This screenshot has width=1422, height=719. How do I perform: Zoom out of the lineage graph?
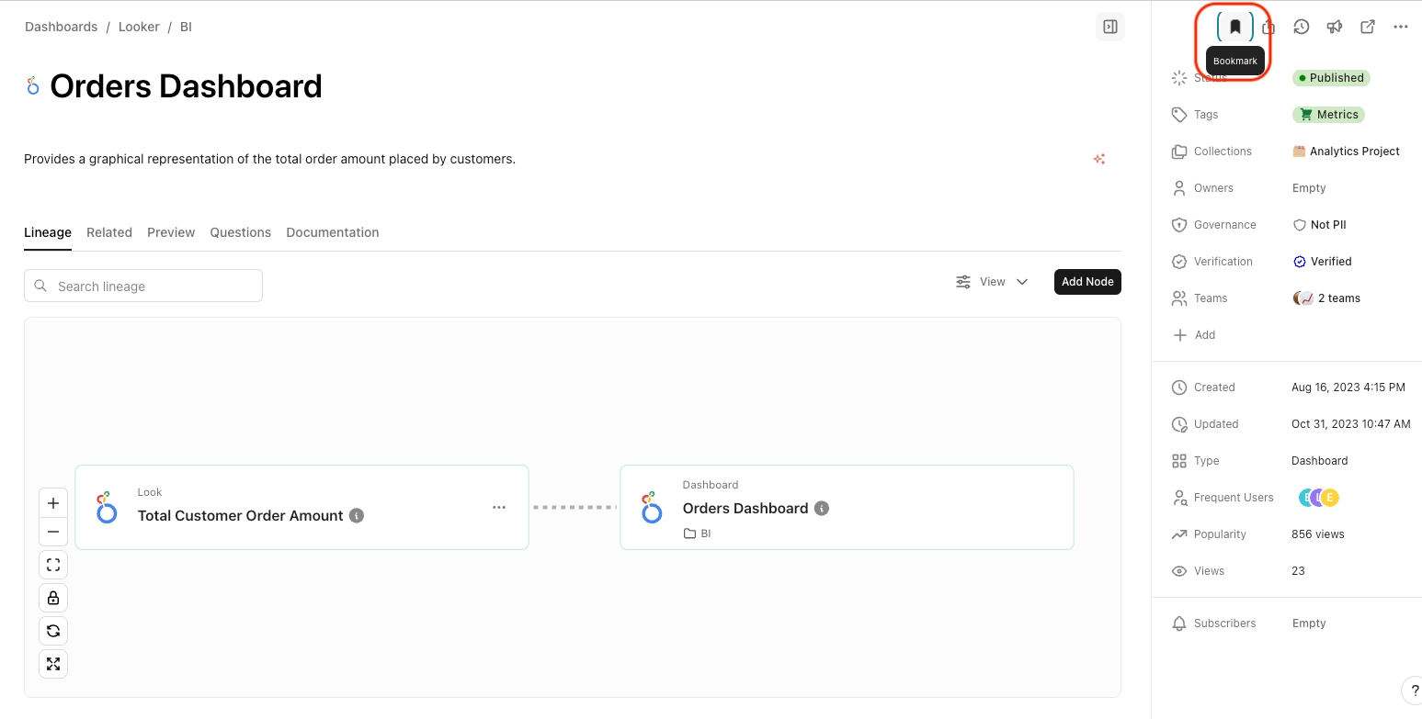53,532
